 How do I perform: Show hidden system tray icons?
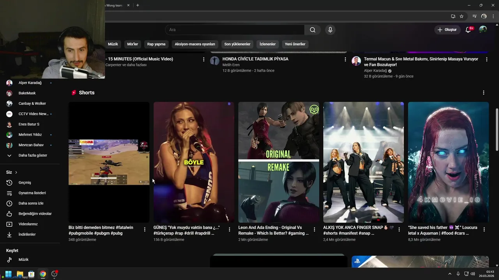[450, 274]
